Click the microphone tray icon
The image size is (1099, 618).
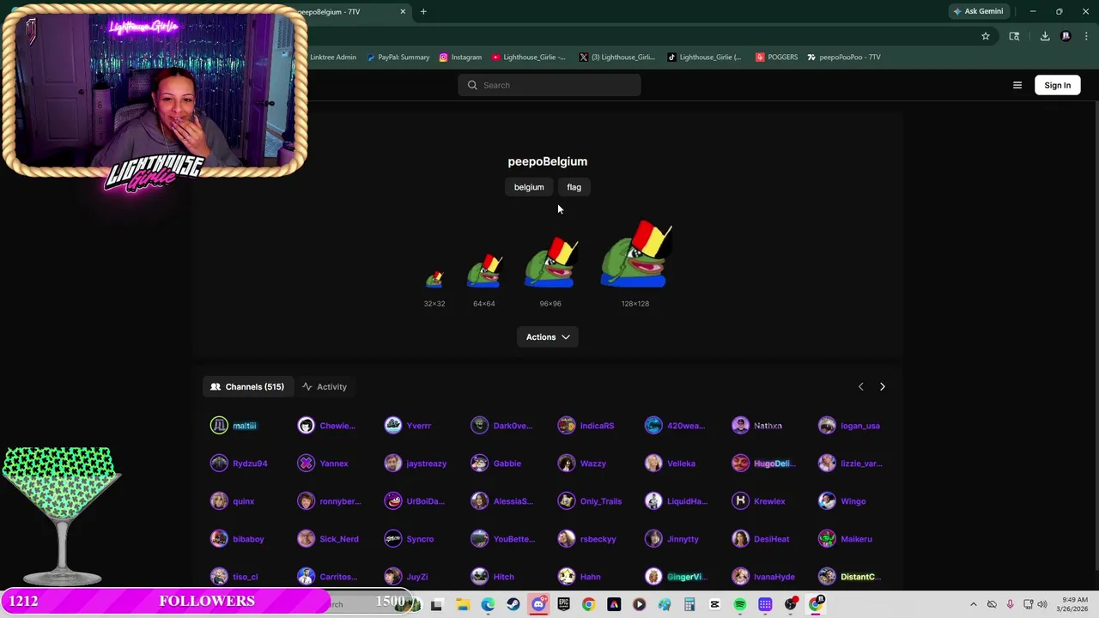pyautogui.click(x=1010, y=604)
